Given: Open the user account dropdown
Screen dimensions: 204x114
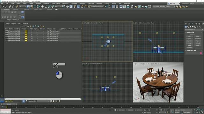Looking at the screenshot, I should [x=174, y=3].
